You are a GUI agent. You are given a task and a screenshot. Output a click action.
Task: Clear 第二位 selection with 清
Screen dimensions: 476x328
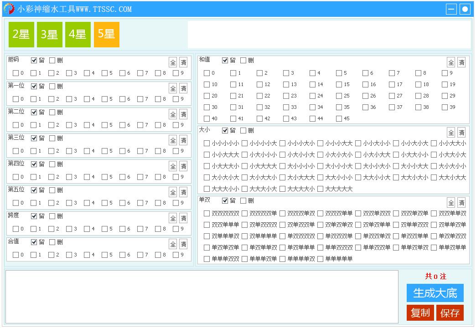point(183,114)
